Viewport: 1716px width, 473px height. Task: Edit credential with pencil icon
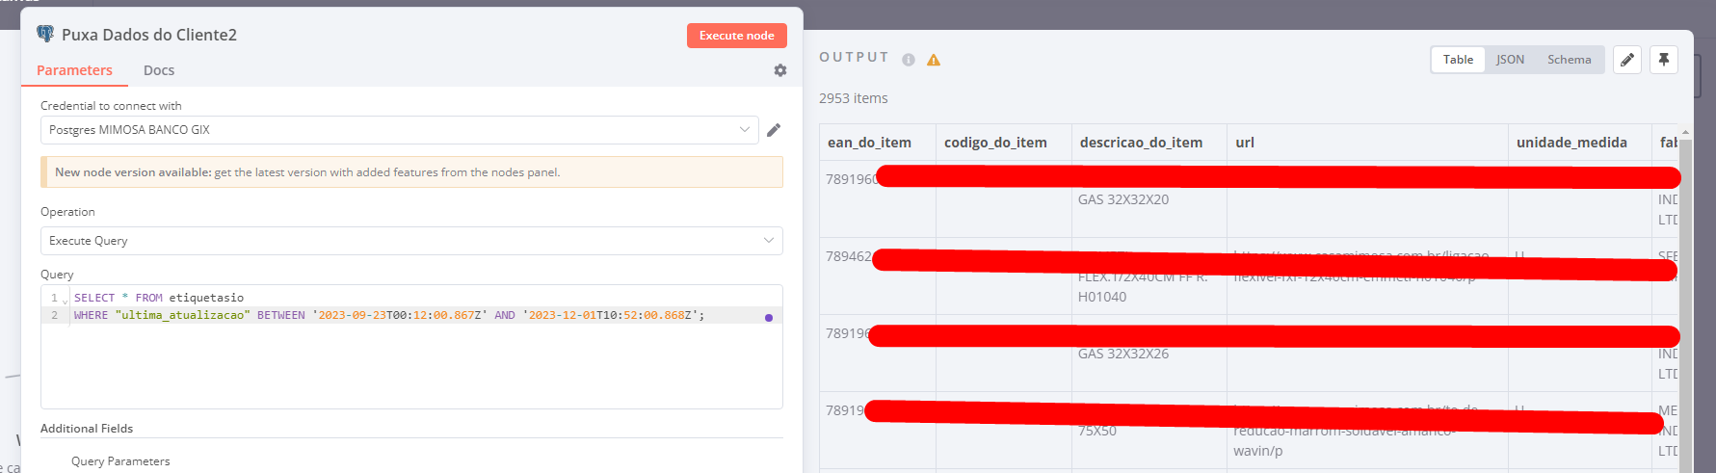[773, 130]
